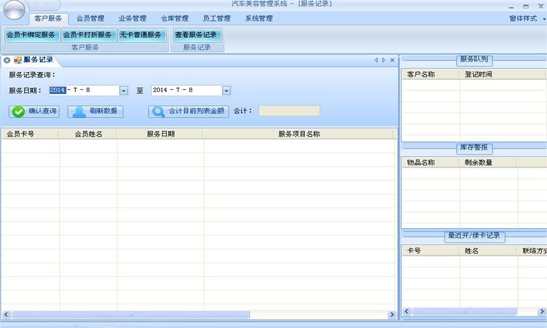Image resolution: width=547 pixels, height=328 pixels.
Task: Click the 会员卡绑定服务 button
Action: [x=31, y=35]
